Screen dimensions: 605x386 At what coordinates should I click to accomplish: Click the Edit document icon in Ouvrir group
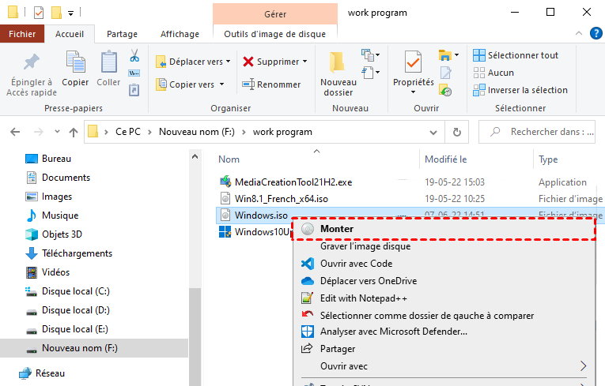446,73
